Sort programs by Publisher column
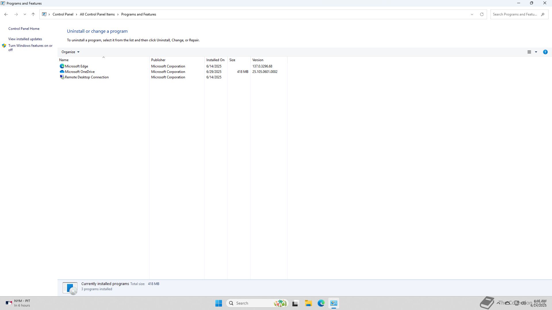Image resolution: width=552 pixels, height=310 pixels. pyautogui.click(x=158, y=60)
